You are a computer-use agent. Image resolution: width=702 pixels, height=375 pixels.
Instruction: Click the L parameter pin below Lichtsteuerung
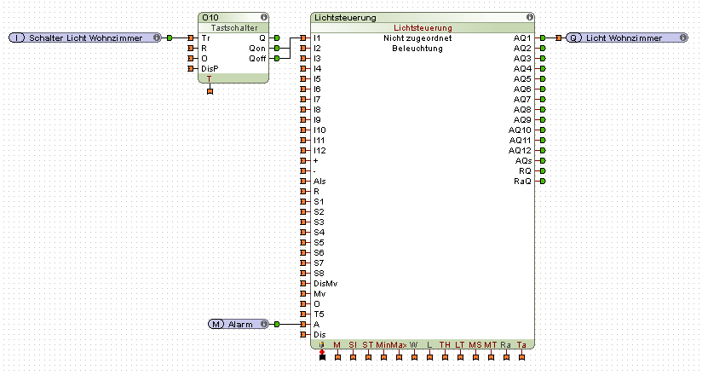(x=429, y=357)
